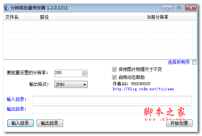Click the 选择所有项 label
The height and width of the screenshot is (136, 202).
click(x=178, y=62)
